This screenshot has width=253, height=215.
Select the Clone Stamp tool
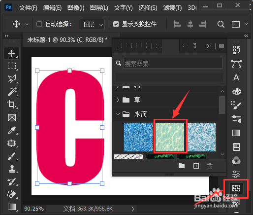[x=12, y=169]
